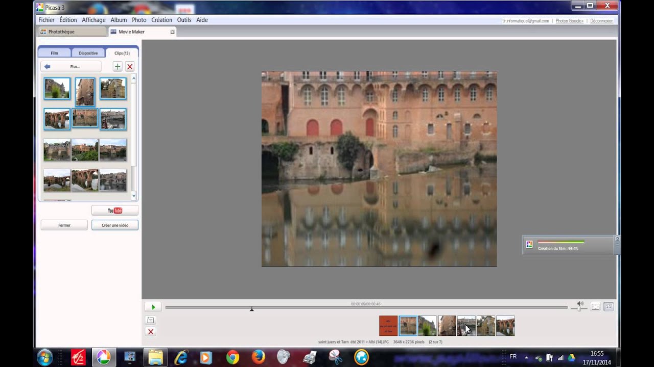Open the Outils menu

(x=184, y=20)
